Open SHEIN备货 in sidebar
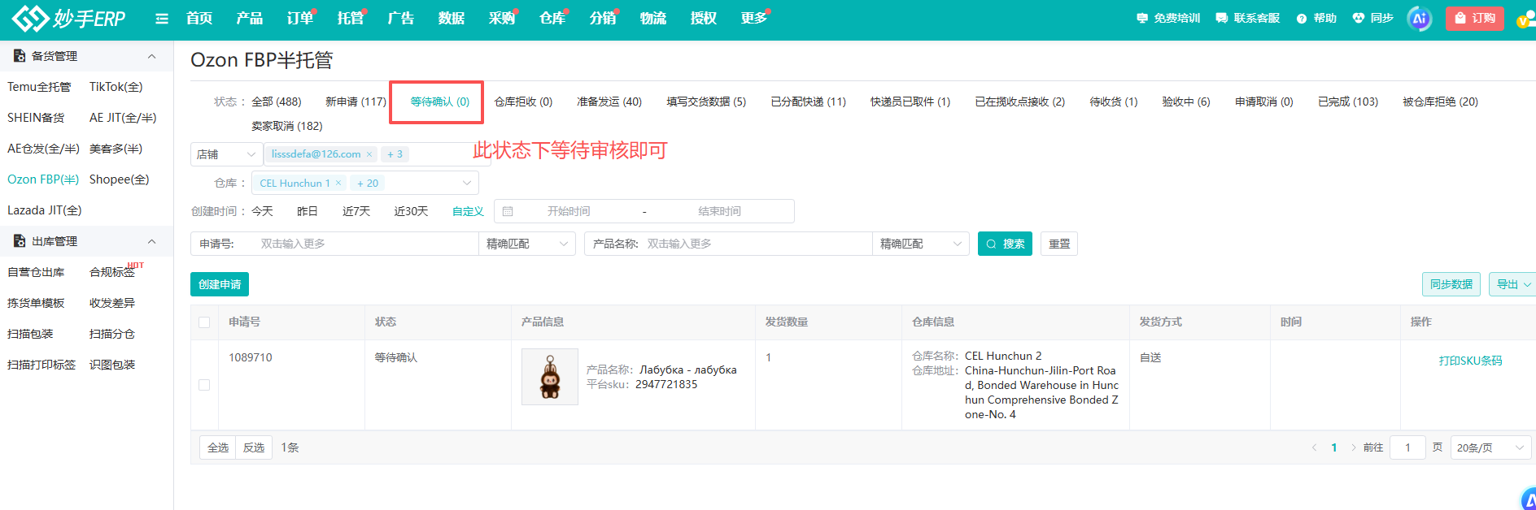 (x=36, y=118)
